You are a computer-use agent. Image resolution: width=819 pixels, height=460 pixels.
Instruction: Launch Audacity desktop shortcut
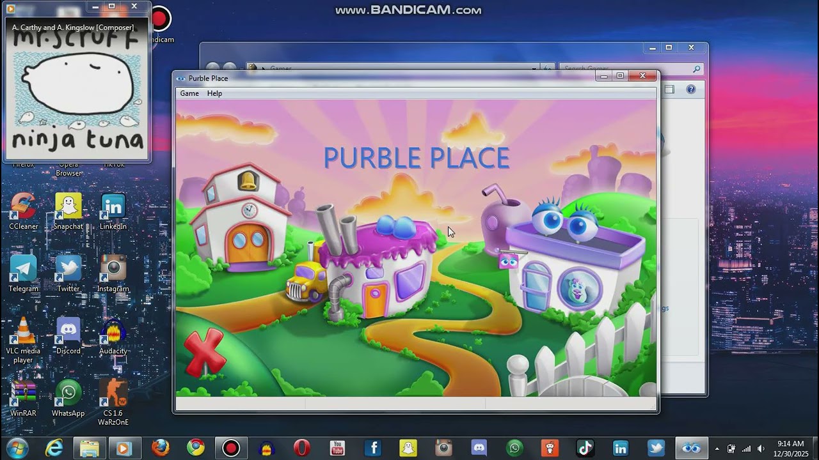tap(113, 336)
